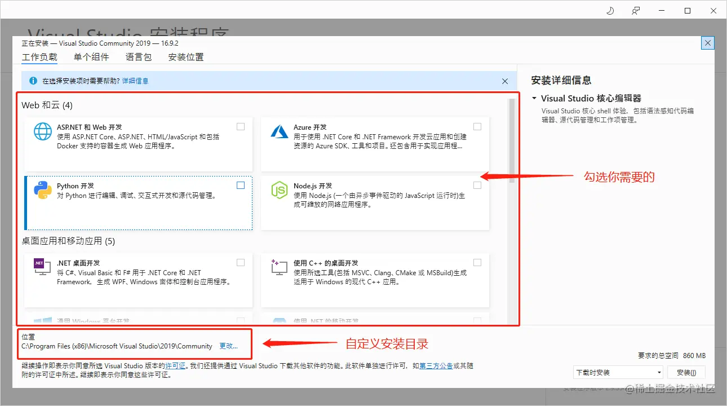This screenshot has width=727, height=406.
Task: Check the Python 开发 workload checkbox
Action: pos(241,185)
